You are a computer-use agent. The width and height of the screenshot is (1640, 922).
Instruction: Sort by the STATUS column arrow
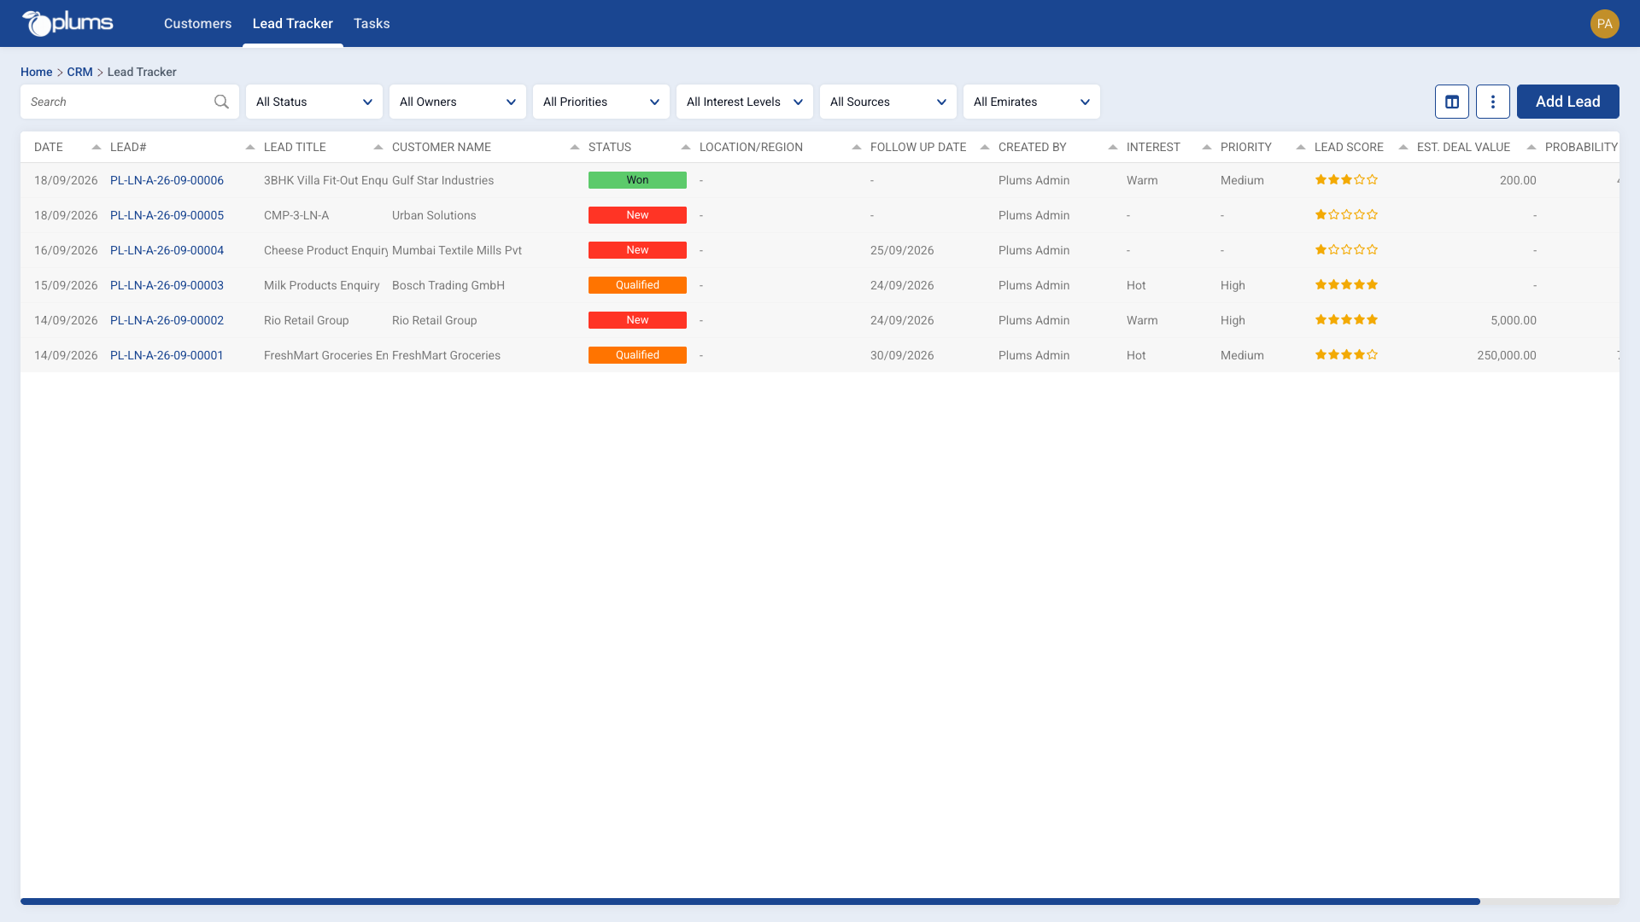coord(686,147)
